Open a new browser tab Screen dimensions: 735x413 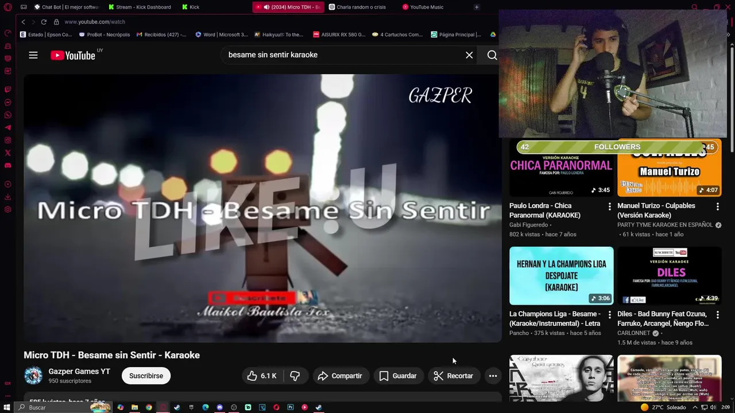point(477,7)
